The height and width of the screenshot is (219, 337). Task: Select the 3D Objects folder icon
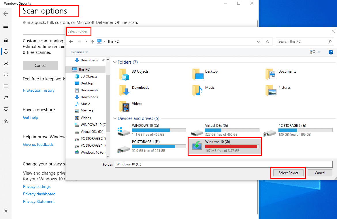click(x=124, y=75)
